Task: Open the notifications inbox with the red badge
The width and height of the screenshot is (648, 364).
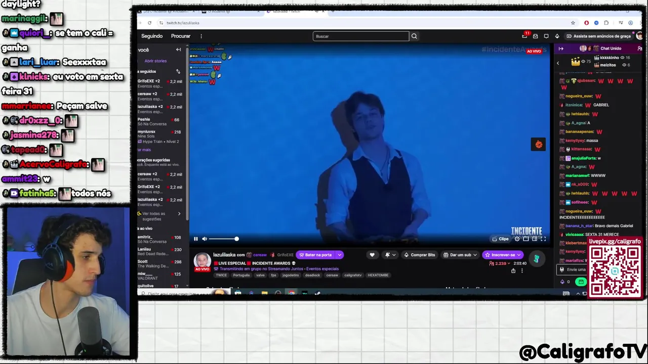Action: (524, 36)
